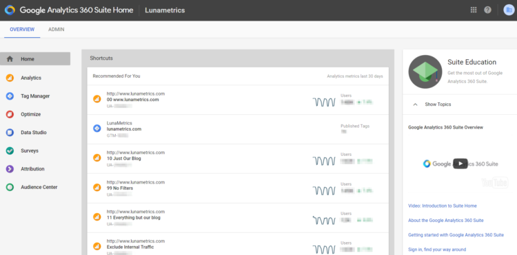Click the Lunametrics account name in header
The height and width of the screenshot is (255, 517).
(x=165, y=10)
